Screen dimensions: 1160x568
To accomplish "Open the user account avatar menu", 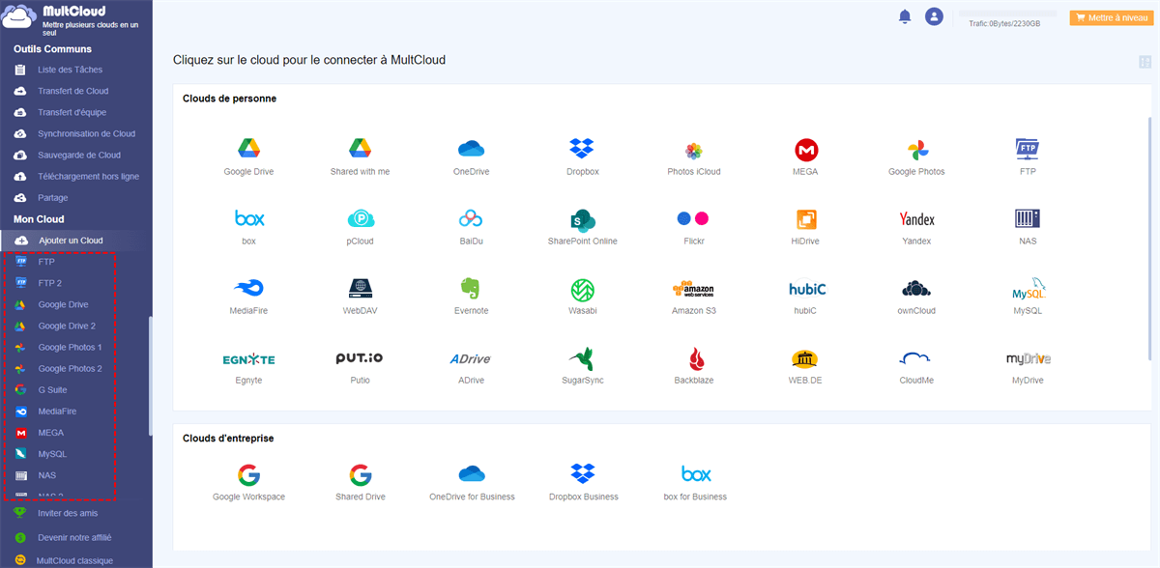I will [x=934, y=16].
